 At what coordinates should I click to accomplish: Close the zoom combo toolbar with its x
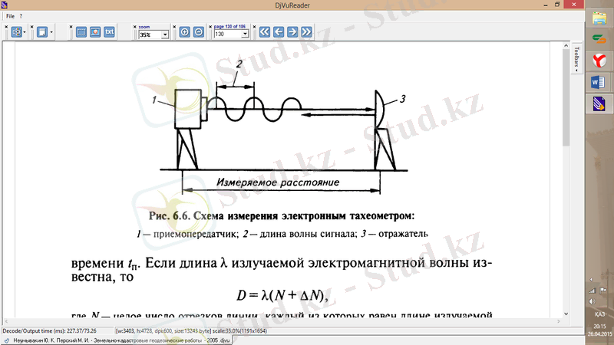click(x=135, y=27)
